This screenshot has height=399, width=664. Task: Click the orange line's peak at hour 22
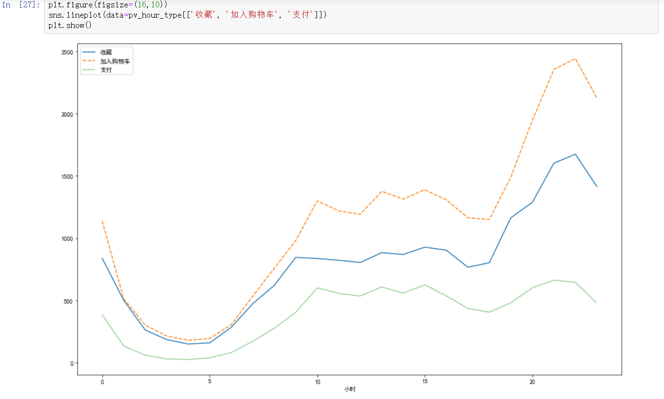575,58
